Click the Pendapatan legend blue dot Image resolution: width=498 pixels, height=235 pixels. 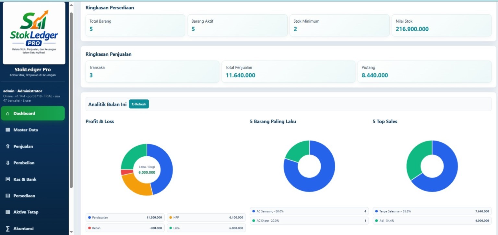[x=90, y=218]
